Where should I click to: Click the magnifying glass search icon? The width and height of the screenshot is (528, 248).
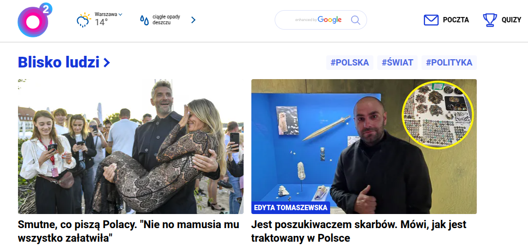tap(355, 20)
